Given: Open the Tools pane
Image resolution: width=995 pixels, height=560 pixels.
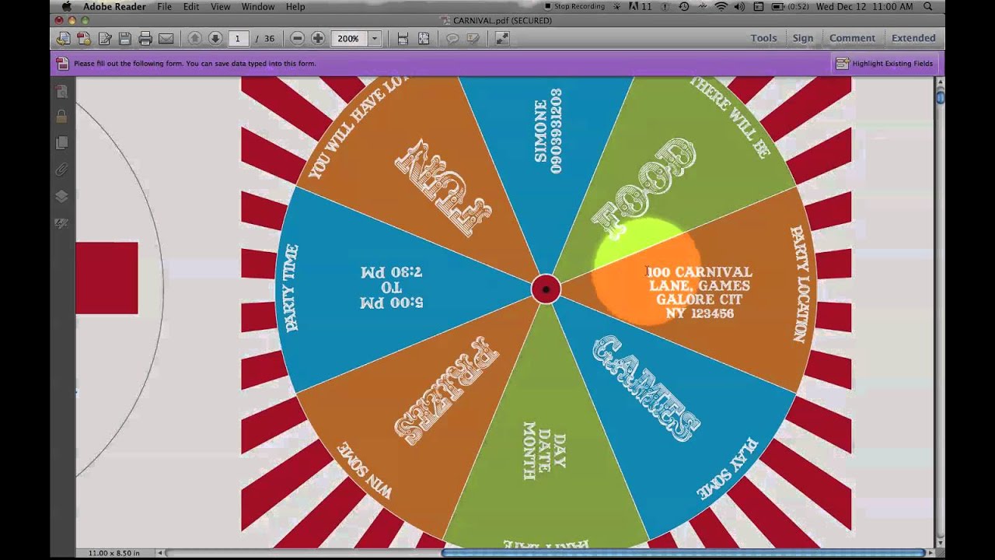Looking at the screenshot, I should 763,38.
